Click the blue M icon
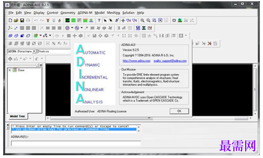Viewport: 263px width, 158px height. pyautogui.click(x=138, y=28)
